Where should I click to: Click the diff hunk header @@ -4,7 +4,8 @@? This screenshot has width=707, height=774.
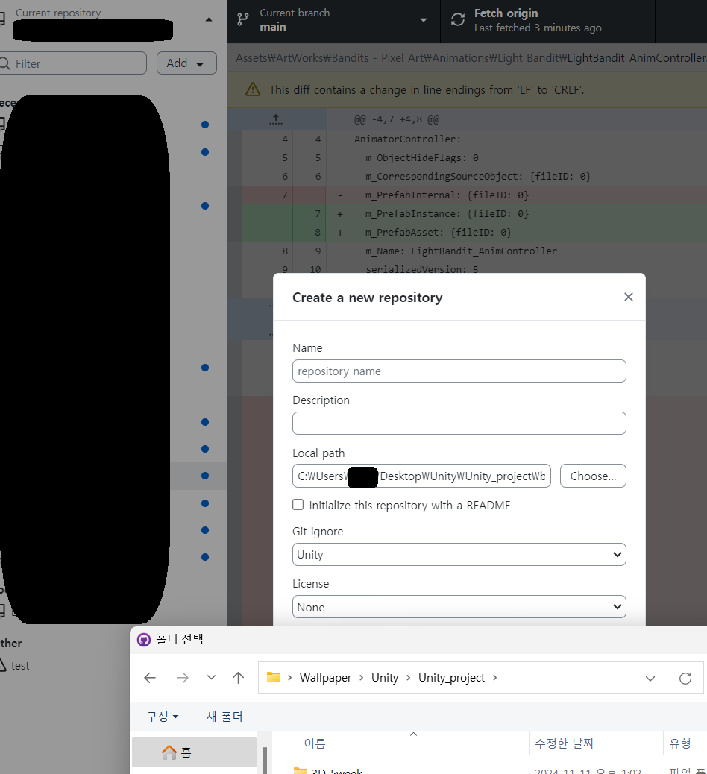pyautogui.click(x=397, y=119)
